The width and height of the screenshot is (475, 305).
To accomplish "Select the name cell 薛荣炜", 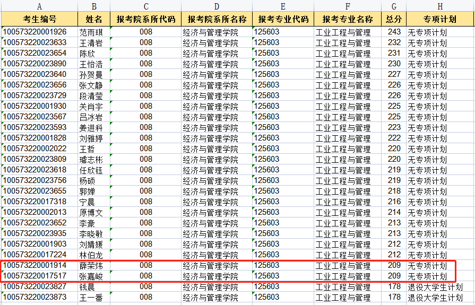I will click(91, 266).
